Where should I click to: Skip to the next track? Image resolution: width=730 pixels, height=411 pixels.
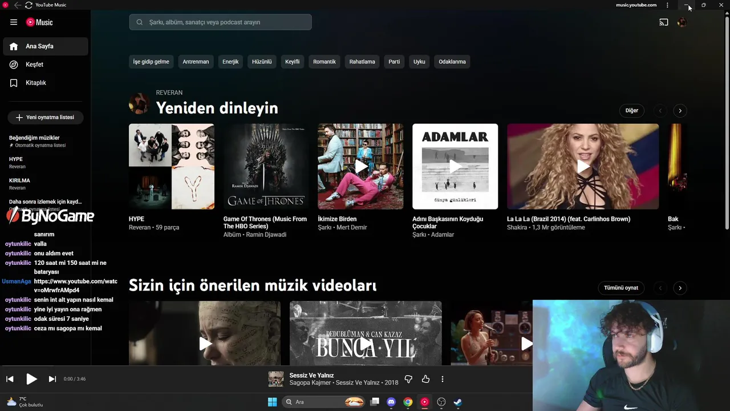pyautogui.click(x=52, y=379)
